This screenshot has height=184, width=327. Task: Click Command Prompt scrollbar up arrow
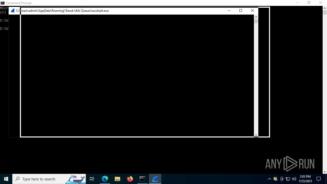[x=325, y=8]
